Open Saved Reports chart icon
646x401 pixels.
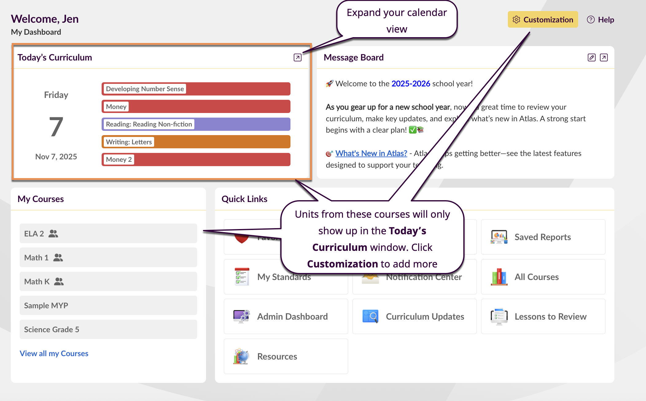(499, 237)
